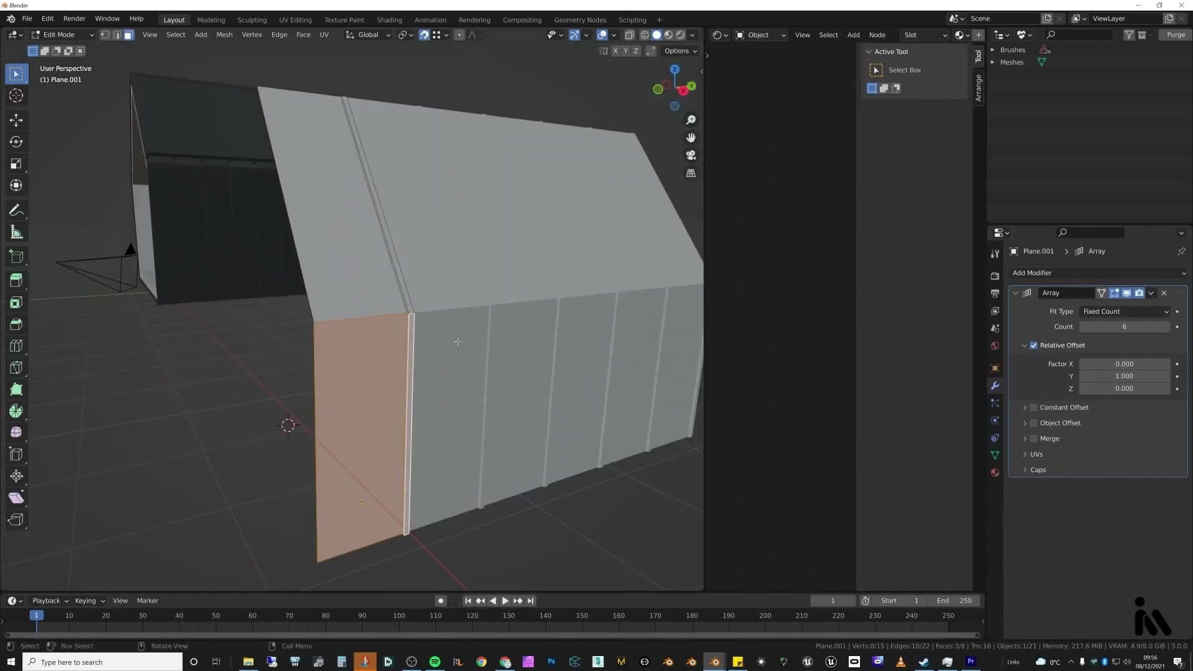Toggle Array modifier render visibility
The image size is (1193, 671).
1139,293
